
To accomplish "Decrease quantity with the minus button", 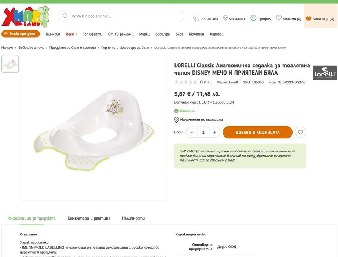I will click(191, 133).
